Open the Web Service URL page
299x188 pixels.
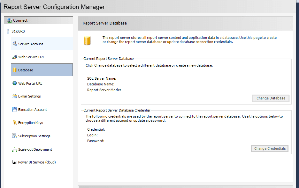31,57
